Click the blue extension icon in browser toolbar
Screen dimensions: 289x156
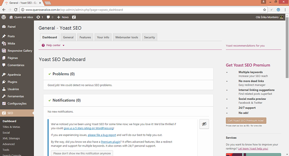pyautogui.click(x=278, y=10)
